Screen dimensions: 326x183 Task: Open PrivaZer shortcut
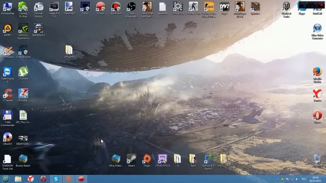click(x=23, y=95)
